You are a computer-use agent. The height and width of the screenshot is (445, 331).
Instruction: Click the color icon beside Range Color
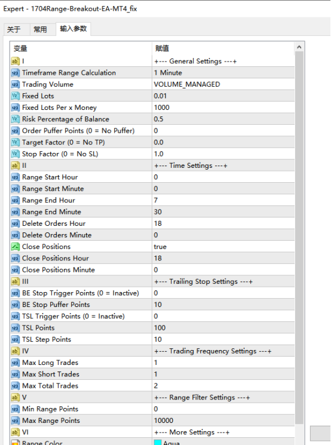(15, 442)
